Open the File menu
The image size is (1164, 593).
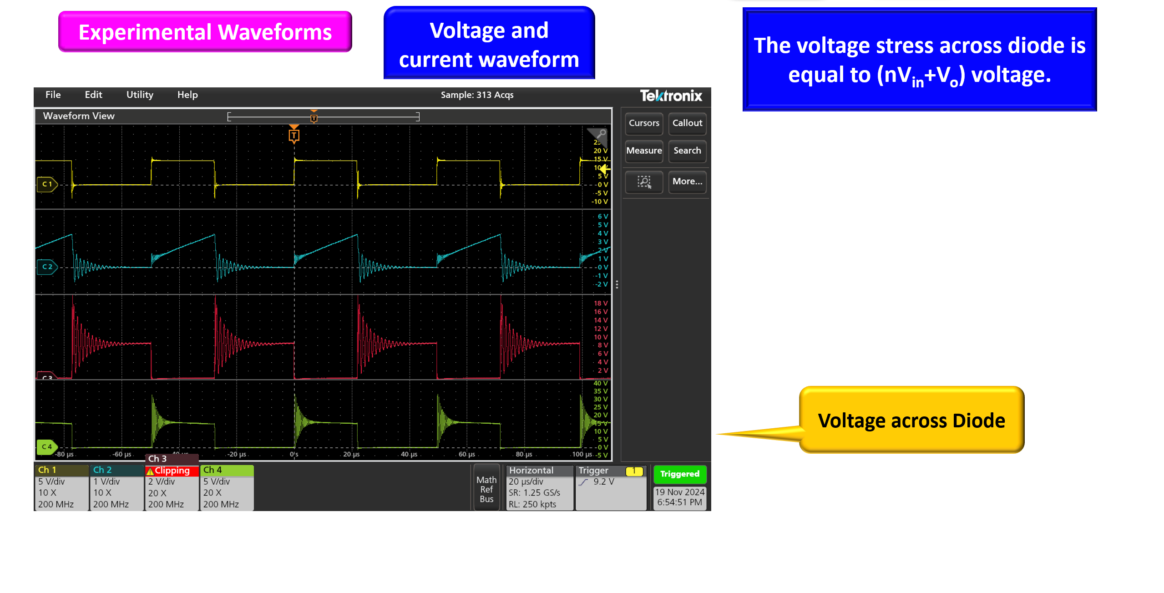coord(53,95)
